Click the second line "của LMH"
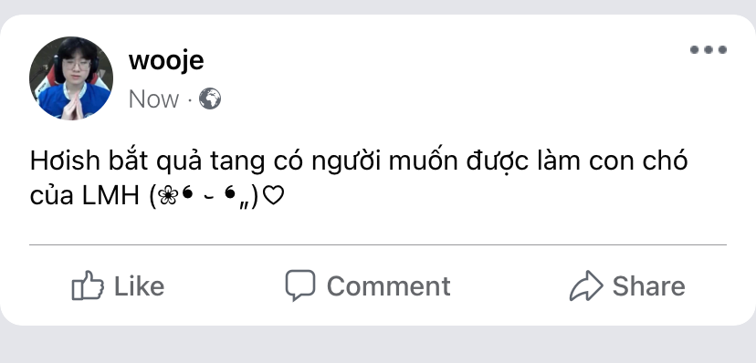 point(84,195)
